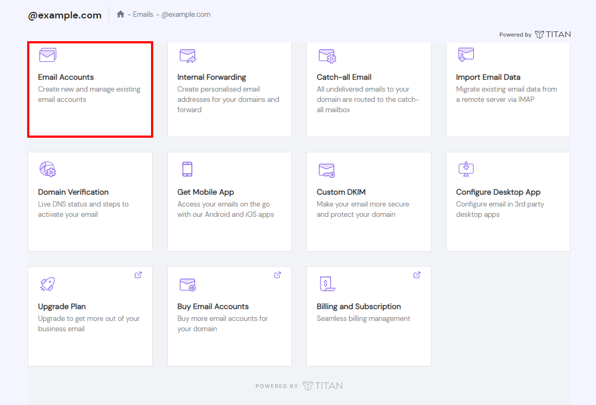This screenshot has width=596, height=405.
Task: Open the Email Accounts title
Action: 66,77
